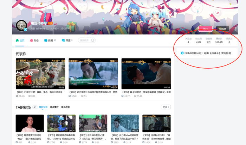Screen dimensions: 246x145
Task: Select 最新发布 sorting option
Action: pos(43,107)
